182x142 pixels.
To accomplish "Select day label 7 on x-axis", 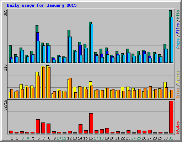I will tap(44, 138).
